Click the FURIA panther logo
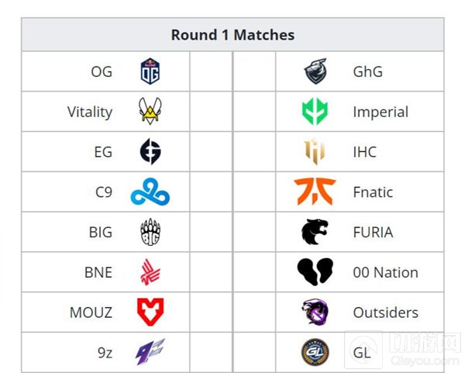 (x=315, y=232)
